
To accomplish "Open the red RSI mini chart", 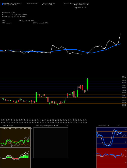I will 112,158.
